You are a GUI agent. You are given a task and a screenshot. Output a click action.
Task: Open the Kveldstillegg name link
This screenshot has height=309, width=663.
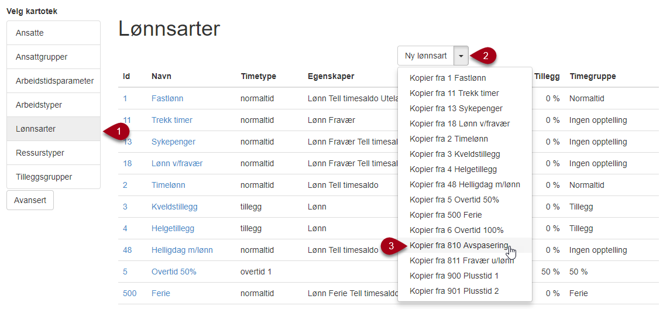[174, 207]
